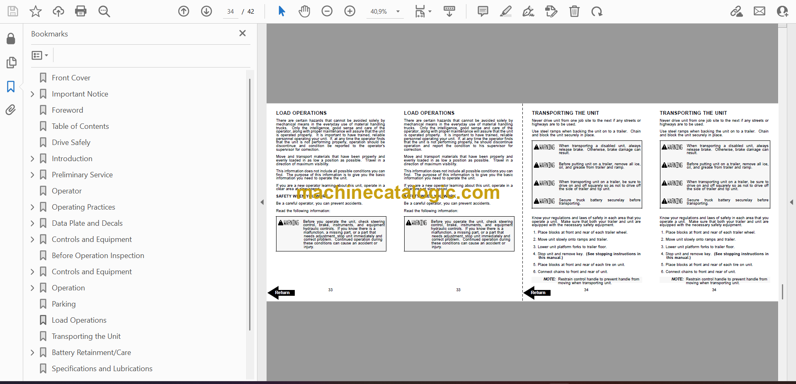
Task: Expand the Important Notice bookmark
Action: [x=32, y=94]
